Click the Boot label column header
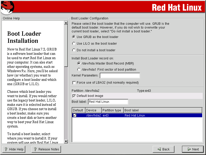This screenshot has height=155, width=206. (x=162, y=110)
